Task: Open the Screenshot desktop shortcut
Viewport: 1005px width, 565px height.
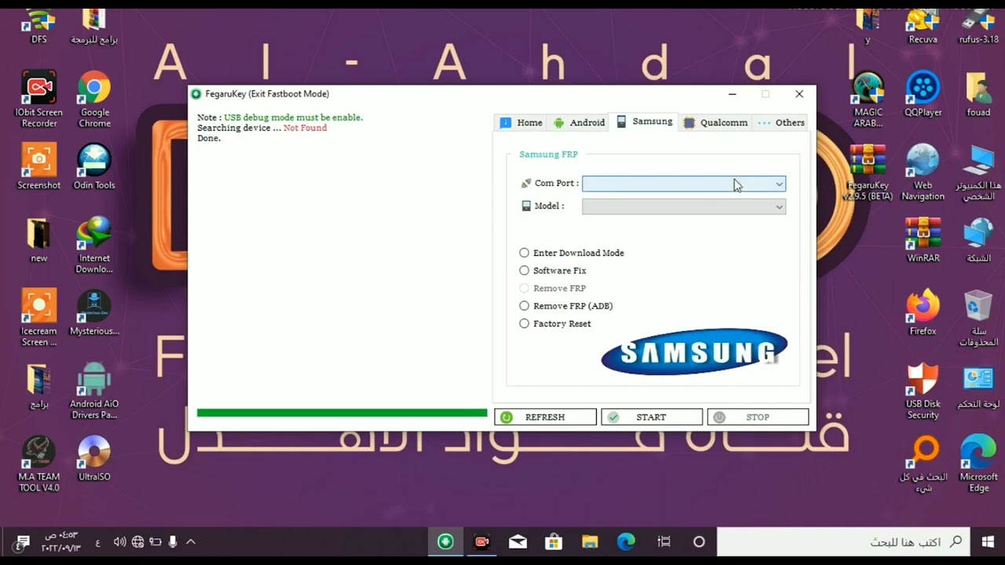Action: point(38,166)
